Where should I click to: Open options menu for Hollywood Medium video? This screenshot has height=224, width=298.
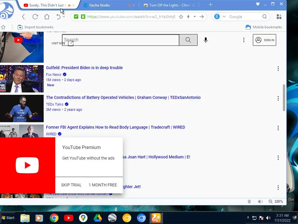(278, 158)
